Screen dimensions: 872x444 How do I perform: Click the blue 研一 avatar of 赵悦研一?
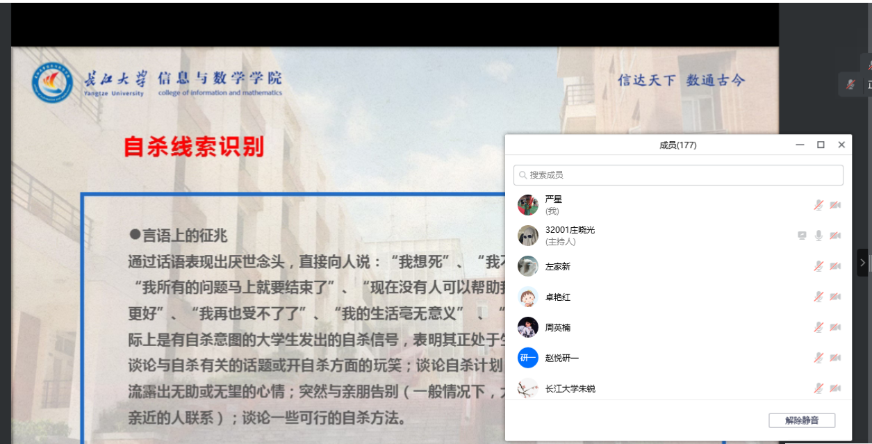coord(528,358)
